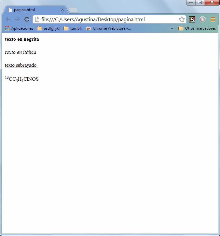The height and width of the screenshot is (236, 220).
Task: Open the Aplicaciones apps shortcut
Action: [x=19, y=28]
